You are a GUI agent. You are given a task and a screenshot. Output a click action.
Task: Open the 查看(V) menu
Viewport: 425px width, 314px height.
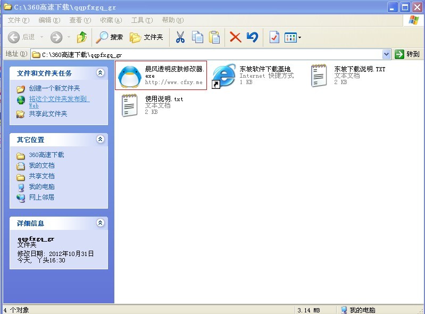click(x=80, y=20)
